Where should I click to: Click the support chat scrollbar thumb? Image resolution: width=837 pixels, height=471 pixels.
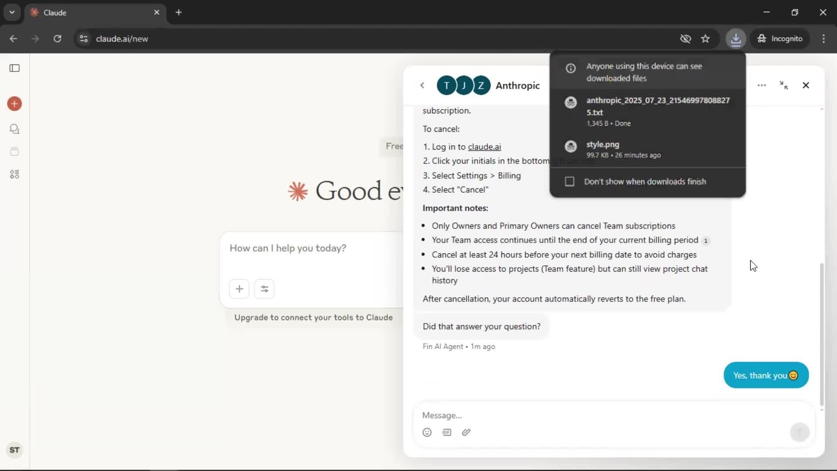click(822, 334)
